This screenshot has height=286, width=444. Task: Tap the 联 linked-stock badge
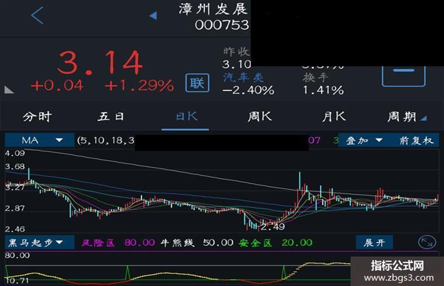click(197, 83)
